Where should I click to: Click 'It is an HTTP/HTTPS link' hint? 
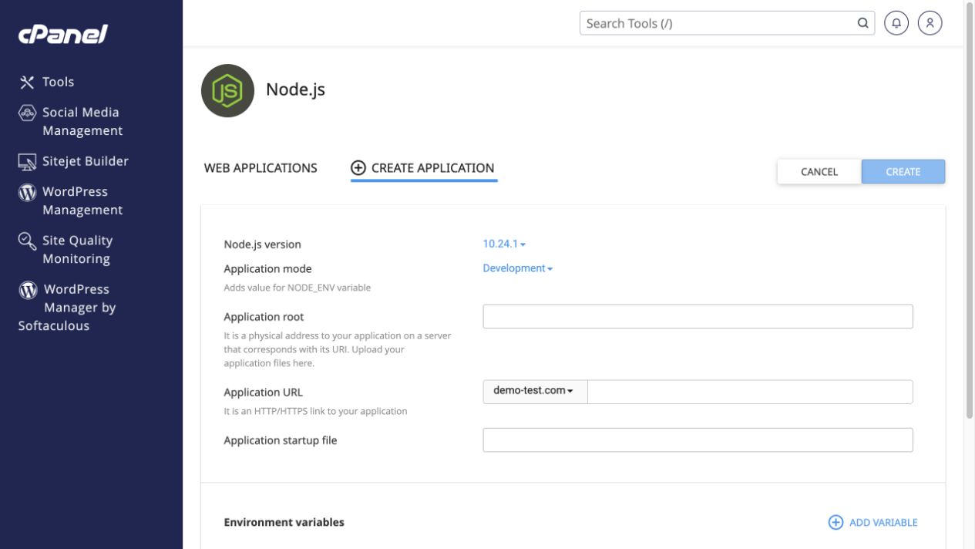(x=315, y=411)
